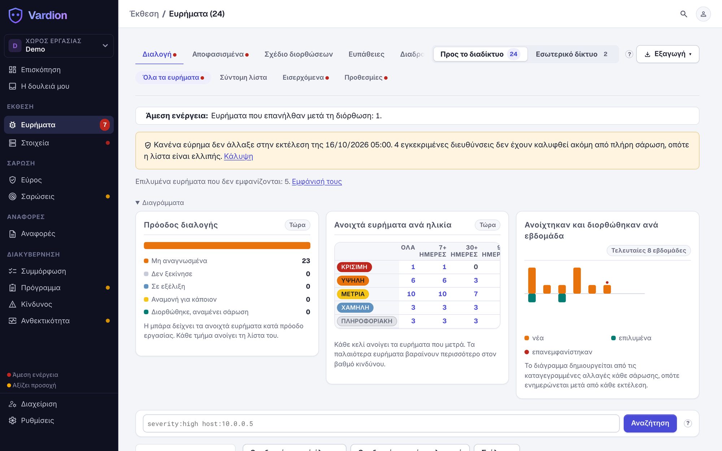
Task: Click the Ευρήματα bug icon
Action: (x=13, y=125)
